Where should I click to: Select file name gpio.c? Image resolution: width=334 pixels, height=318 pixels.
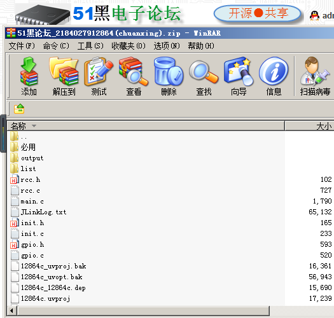(32, 255)
